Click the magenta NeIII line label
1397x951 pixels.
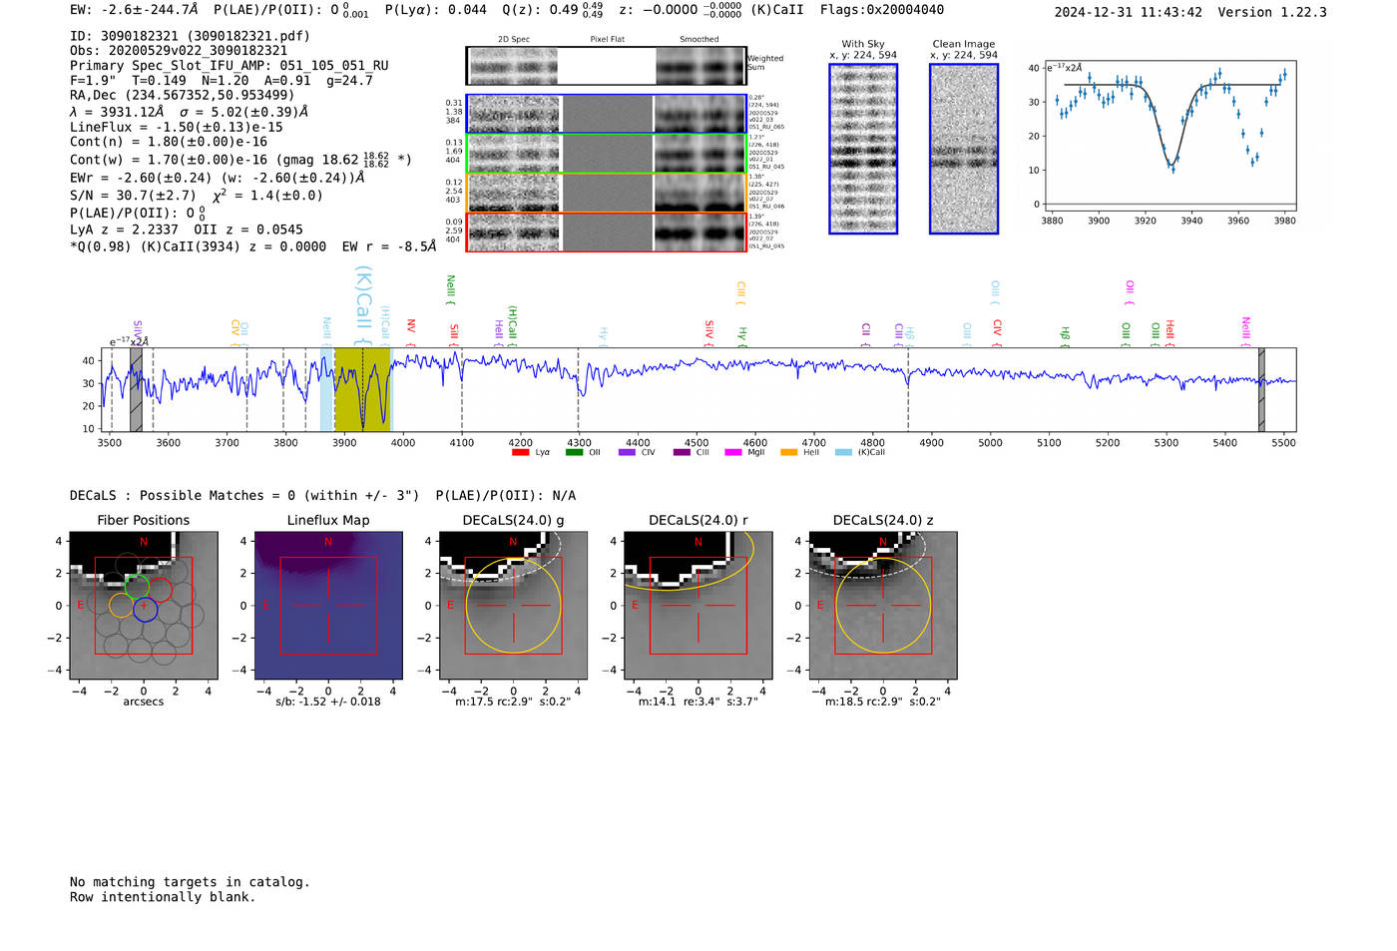pyautogui.click(x=1245, y=330)
